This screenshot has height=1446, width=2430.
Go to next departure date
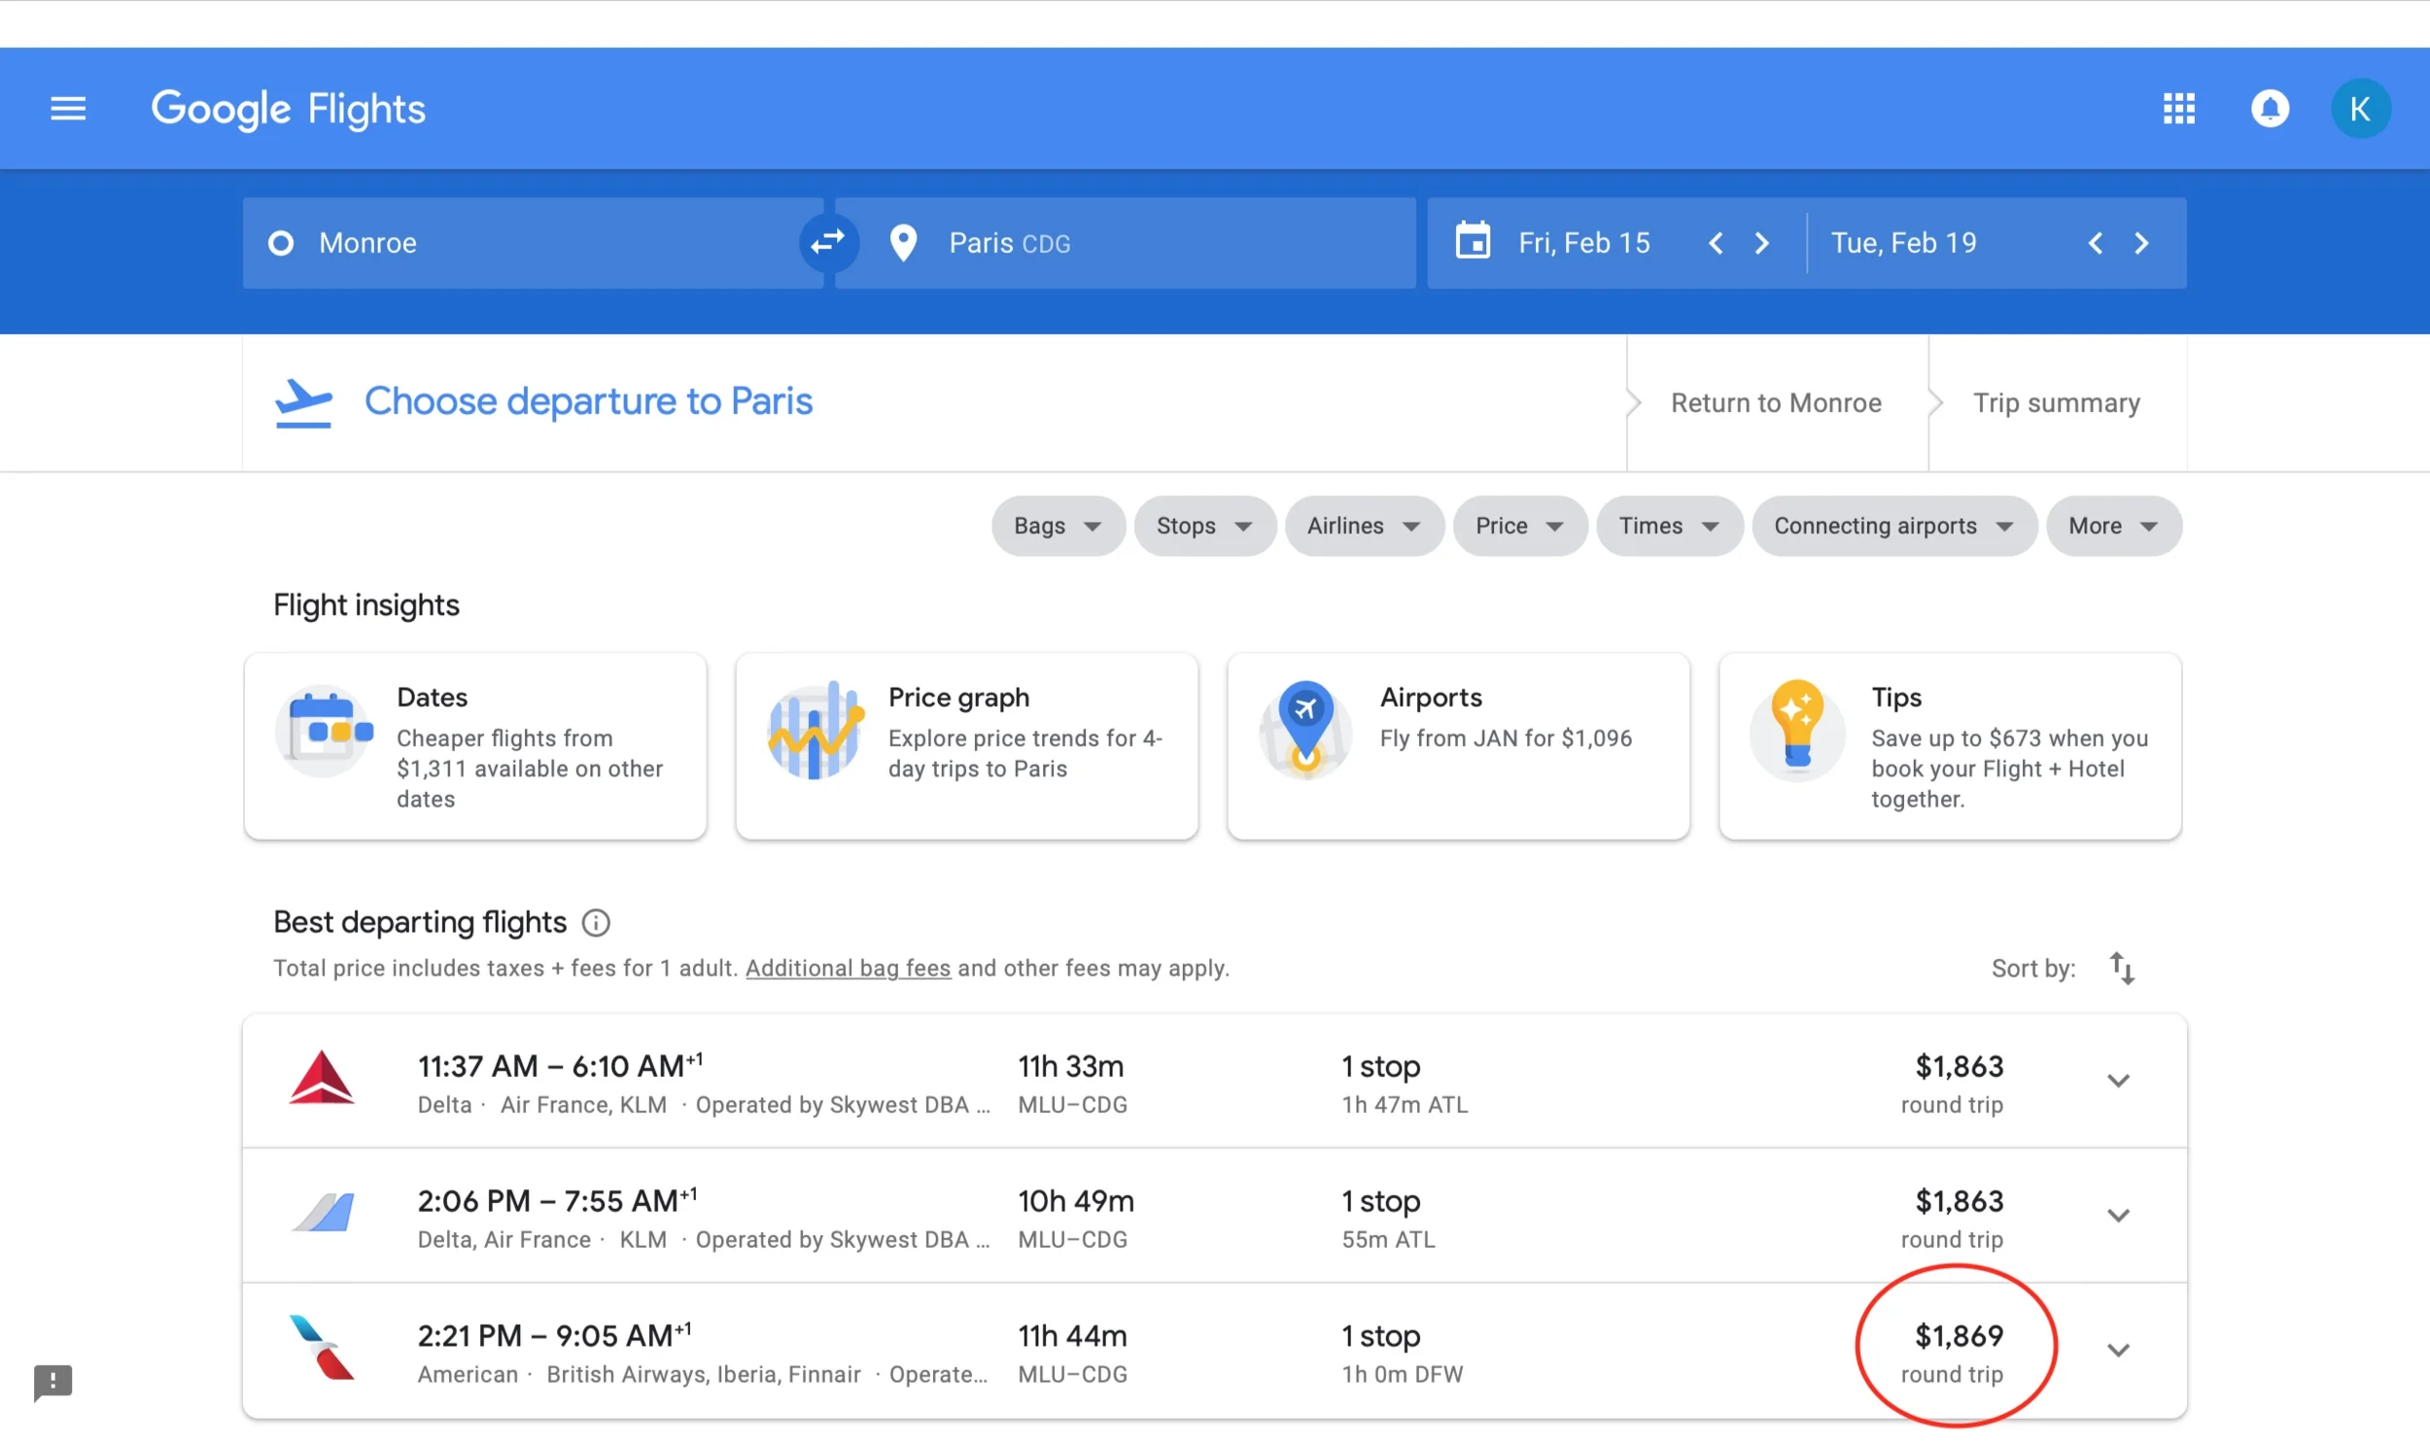1761,243
